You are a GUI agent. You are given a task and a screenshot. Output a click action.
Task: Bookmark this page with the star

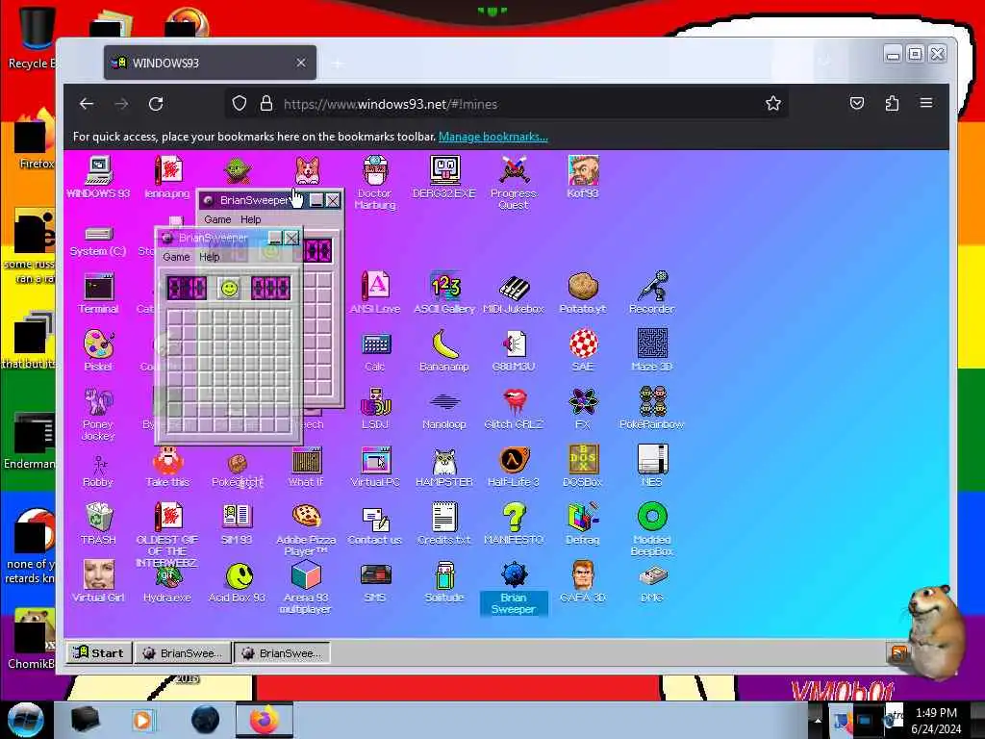773,104
